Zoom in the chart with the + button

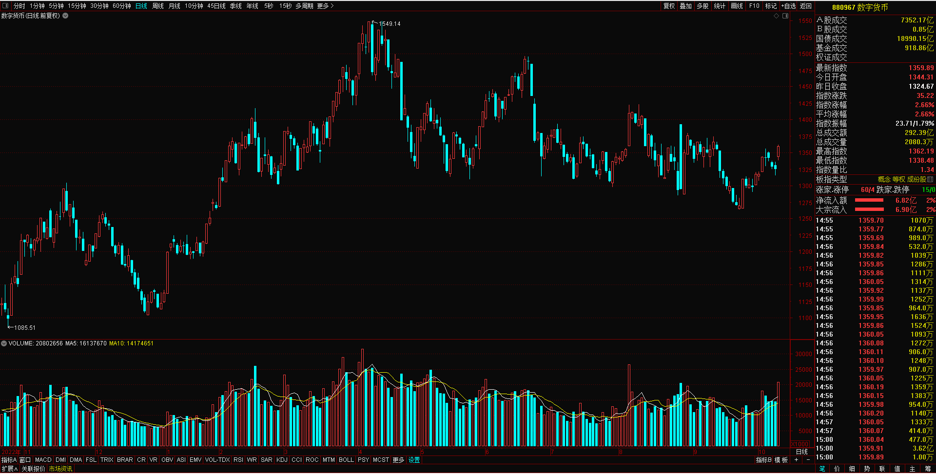(x=797, y=460)
